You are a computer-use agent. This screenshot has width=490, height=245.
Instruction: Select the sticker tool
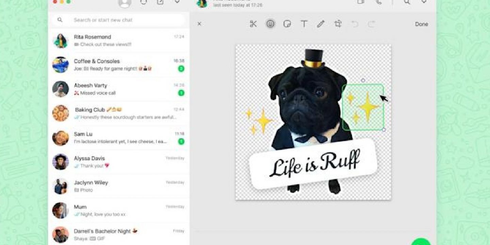287,24
